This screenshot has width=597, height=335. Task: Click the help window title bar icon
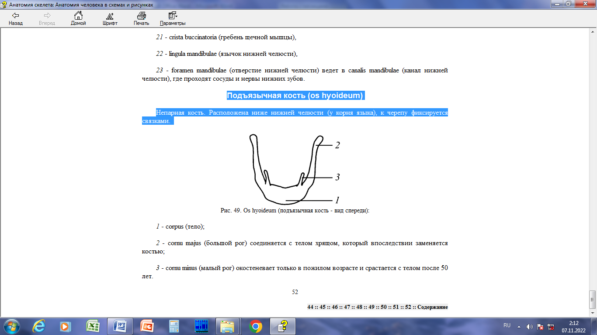coord(4,4)
